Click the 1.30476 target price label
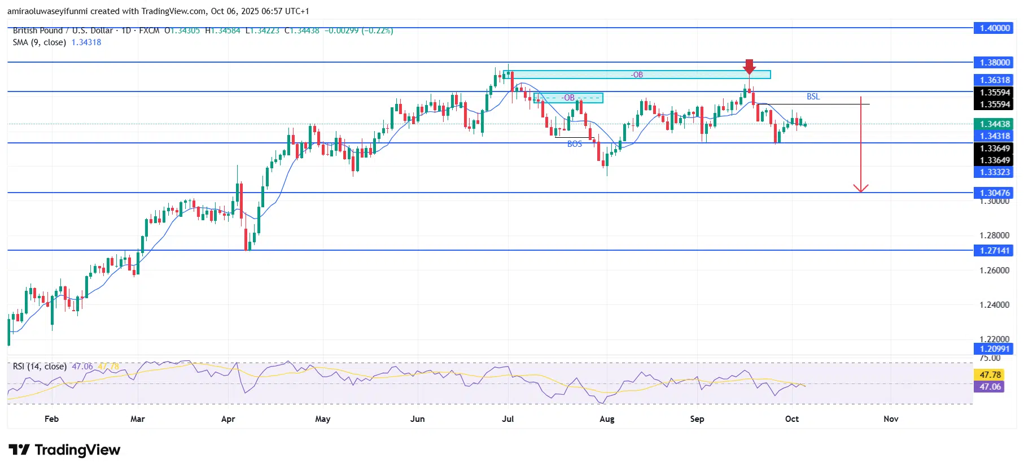 coord(994,193)
